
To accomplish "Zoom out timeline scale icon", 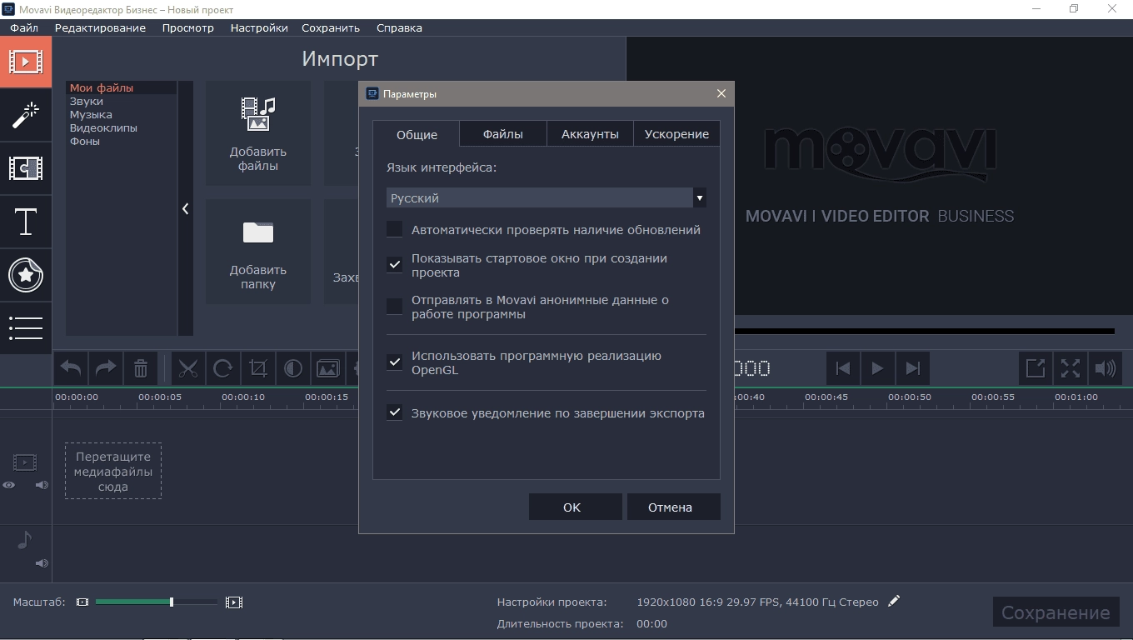I will pyautogui.click(x=82, y=602).
